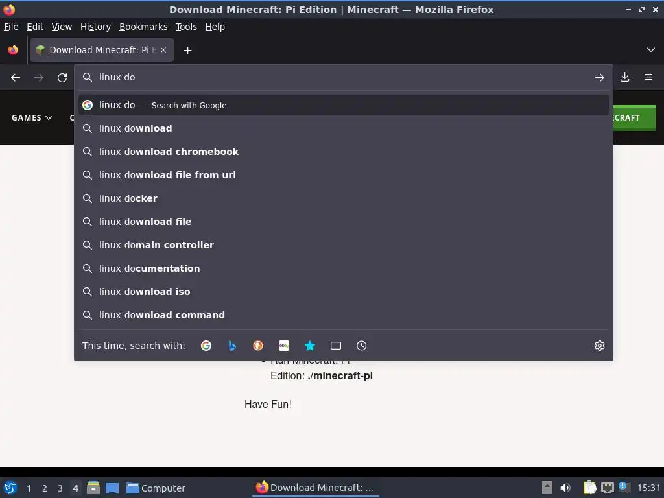Click the forward navigation arrow

click(x=39, y=78)
